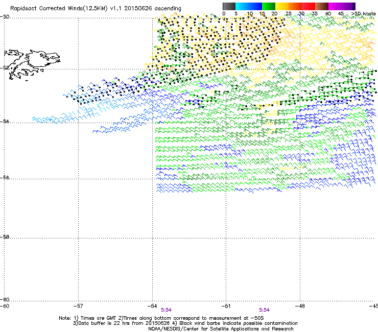Click the Falkland Islands coastline outline
Screen dimensions: 378x332
point(32,65)
